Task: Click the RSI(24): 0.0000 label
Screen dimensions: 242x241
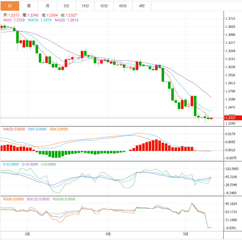Action: point(64,199)
